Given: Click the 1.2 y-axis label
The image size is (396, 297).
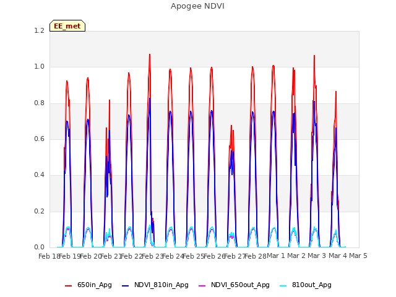Looking at the screenshot, I should pos(39,31).
